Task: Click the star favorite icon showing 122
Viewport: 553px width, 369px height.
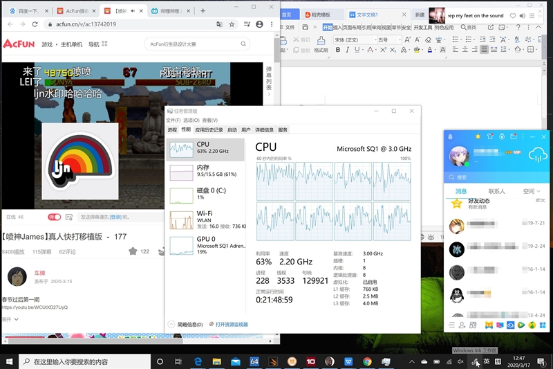Action: pyautogui.click(x=133, y=251)
